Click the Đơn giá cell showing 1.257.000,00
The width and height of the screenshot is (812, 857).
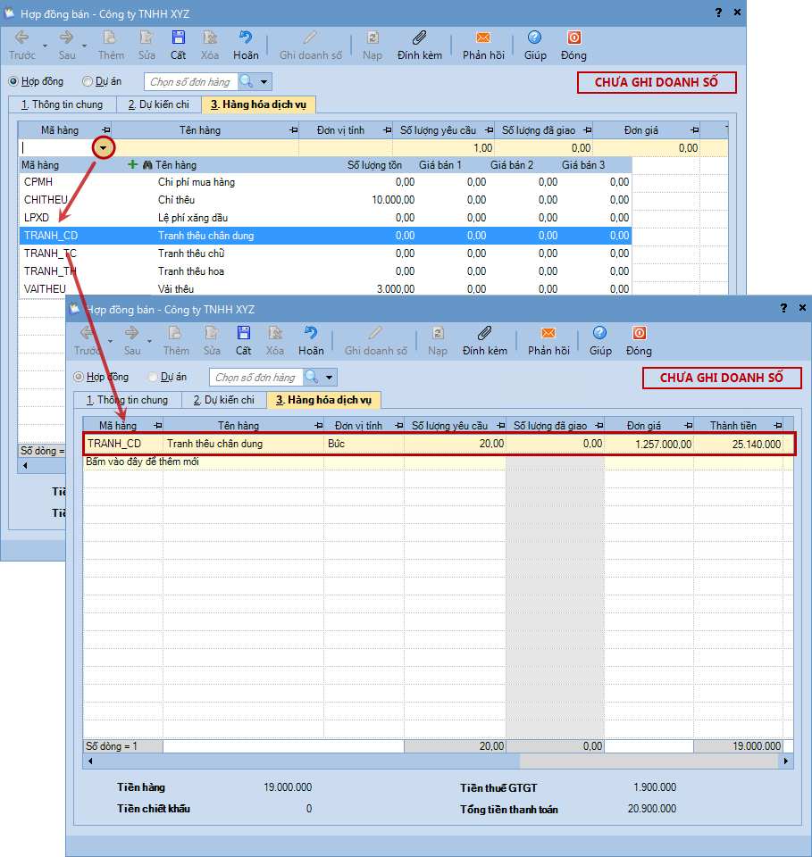click(649, 444)
